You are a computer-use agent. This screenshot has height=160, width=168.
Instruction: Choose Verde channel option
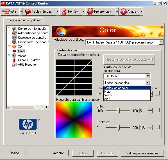coord(127,95)
